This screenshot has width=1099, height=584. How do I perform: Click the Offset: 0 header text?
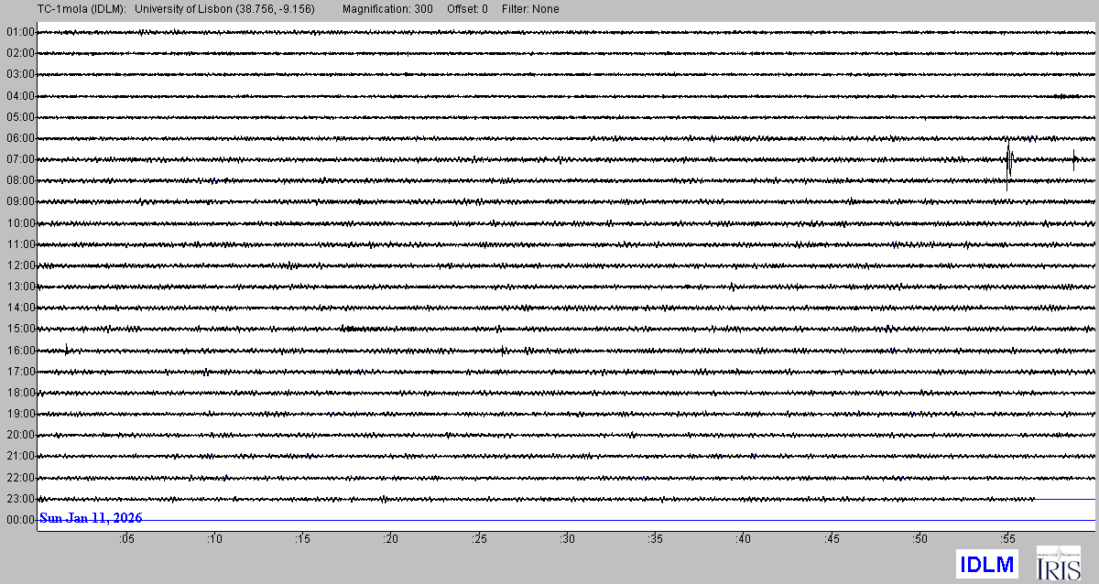click(x=467, y=9)
